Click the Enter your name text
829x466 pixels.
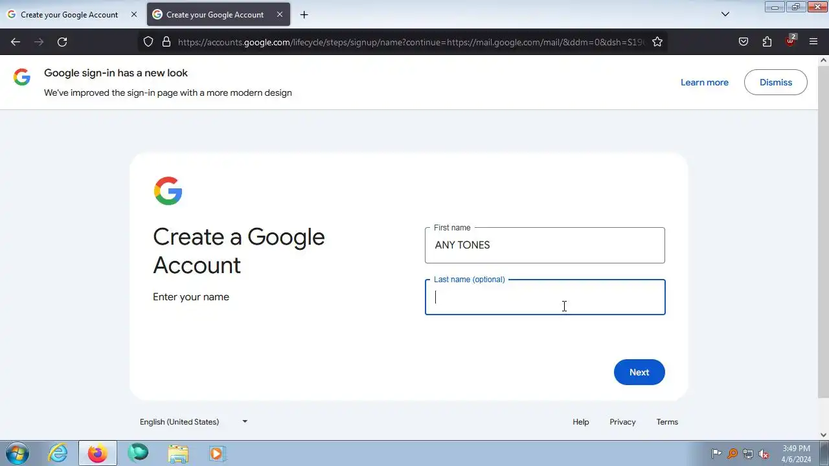pos(191,297)
